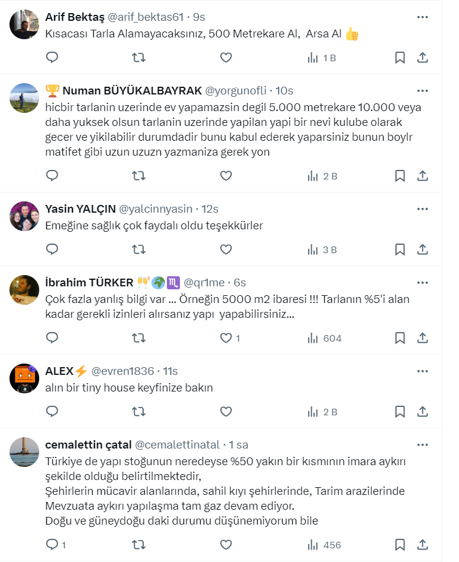Bookmark cemalettin çatal's tweet
The width and height of the screenshot is (459, 562).
[x=400, y=544]
